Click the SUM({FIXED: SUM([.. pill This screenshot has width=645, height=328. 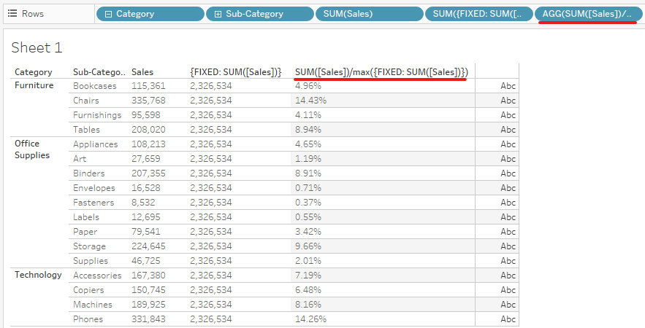pos(478,14)
